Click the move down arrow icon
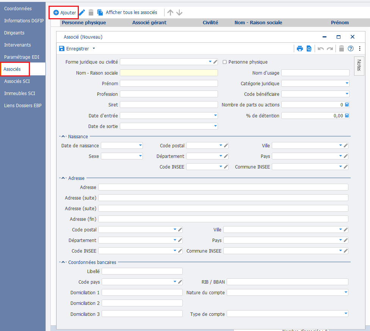Image resolution: width=370 pixels, height=331 pixels. tap(179, 12)
